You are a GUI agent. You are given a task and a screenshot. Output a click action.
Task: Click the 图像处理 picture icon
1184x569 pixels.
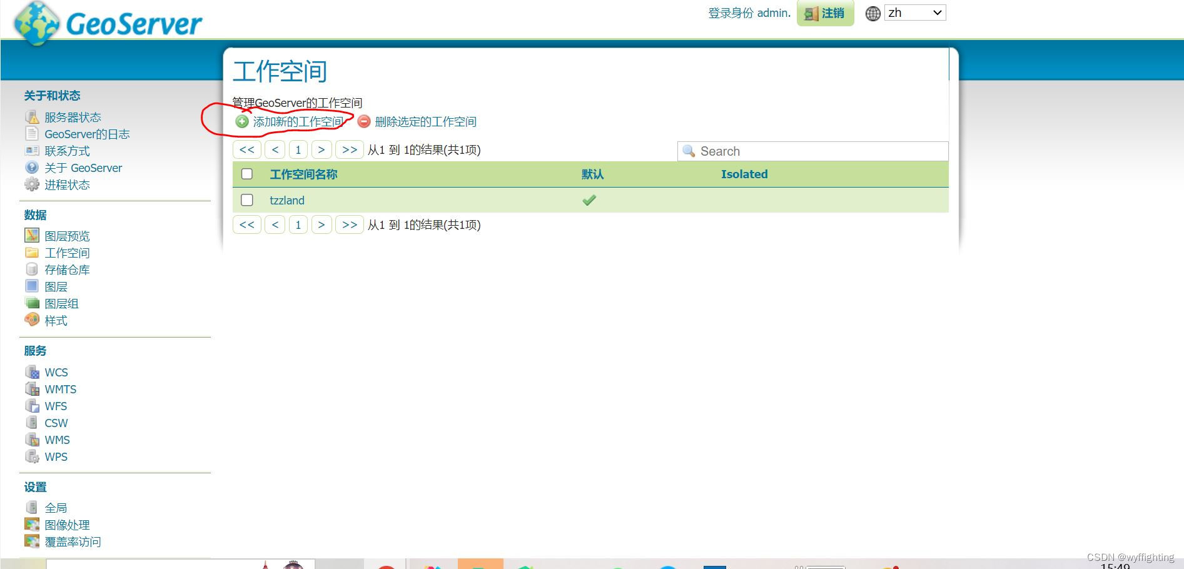pos(32,525)
